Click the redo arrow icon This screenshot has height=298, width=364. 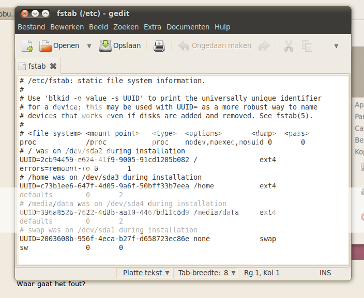[264, 46]
